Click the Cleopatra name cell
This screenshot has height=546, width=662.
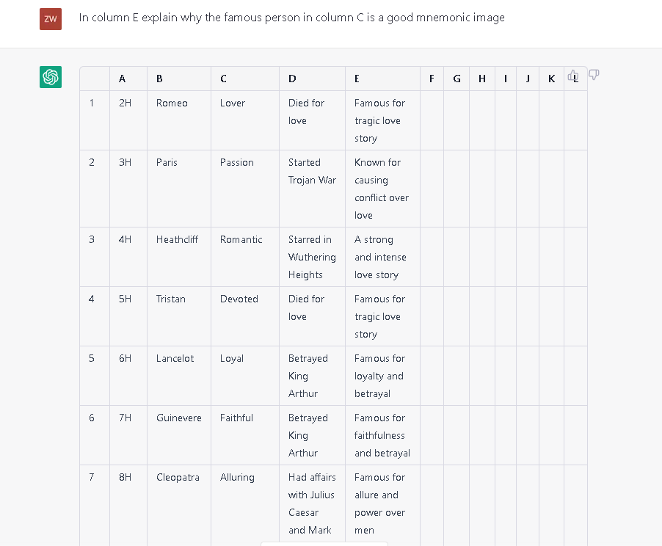coord(178,478)
